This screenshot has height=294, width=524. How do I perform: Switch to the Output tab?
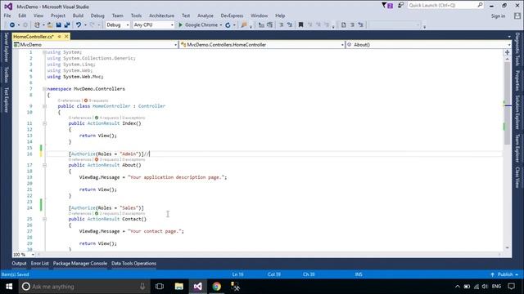(19, 263)
